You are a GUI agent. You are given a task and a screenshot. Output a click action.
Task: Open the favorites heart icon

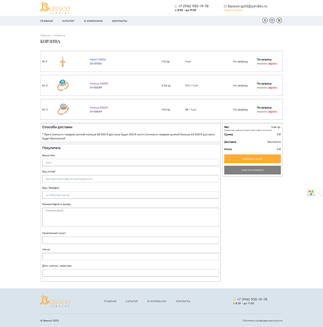click(x=272, y=20)
